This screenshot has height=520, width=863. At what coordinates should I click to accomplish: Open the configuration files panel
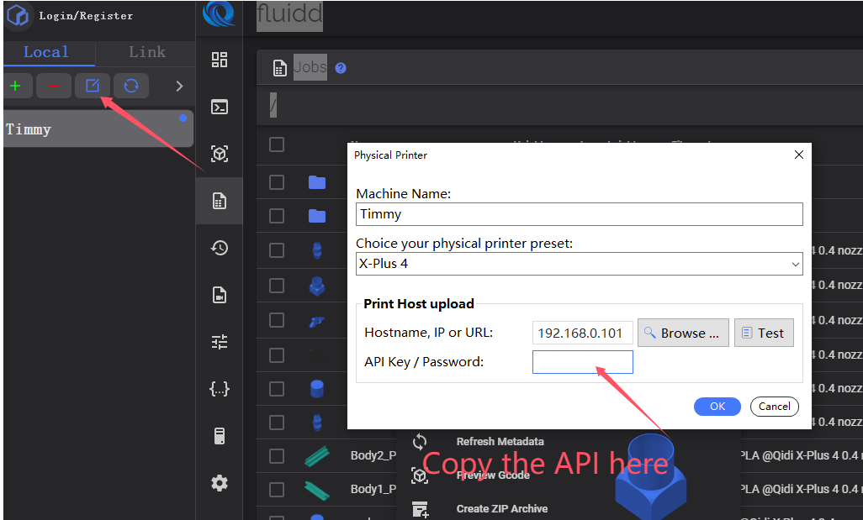(x=220, y=389)
